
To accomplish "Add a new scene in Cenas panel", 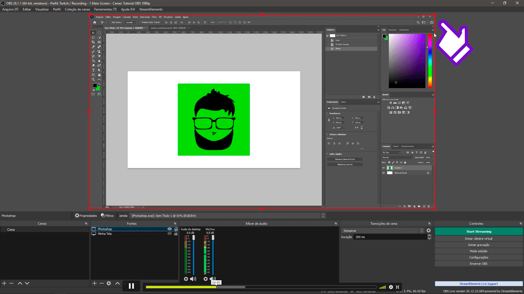I will [4, 283].
